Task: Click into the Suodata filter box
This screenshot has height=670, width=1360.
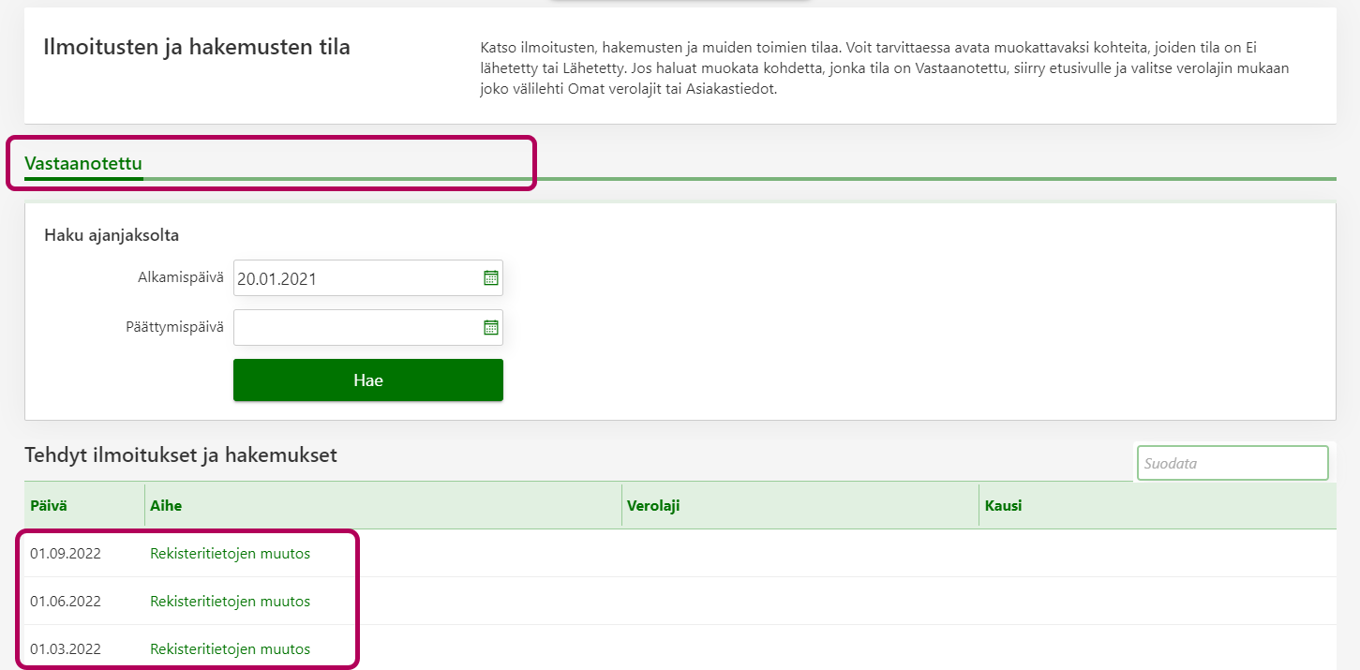Action: click(x=1232, y=463)
